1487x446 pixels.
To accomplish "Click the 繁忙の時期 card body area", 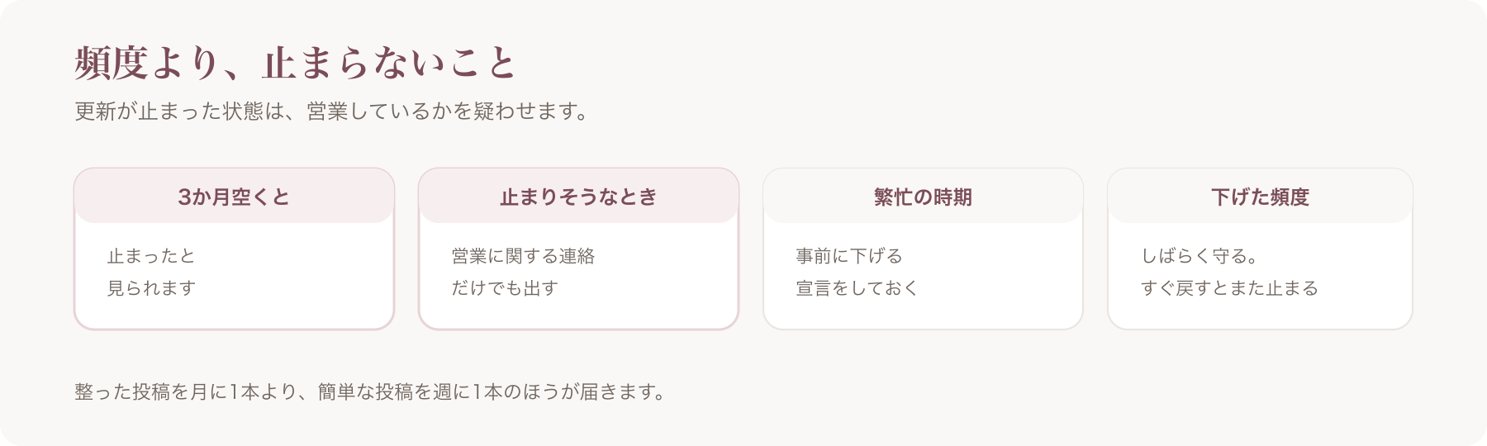I will (x=923, y=275).
